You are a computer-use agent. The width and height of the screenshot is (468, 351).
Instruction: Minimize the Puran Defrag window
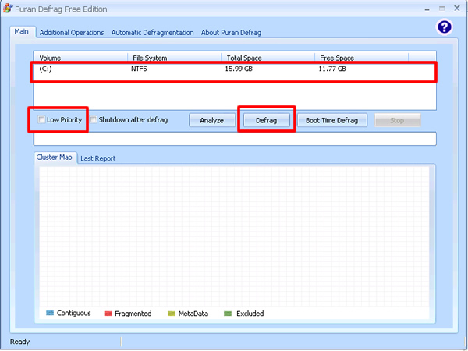(427, 9)
